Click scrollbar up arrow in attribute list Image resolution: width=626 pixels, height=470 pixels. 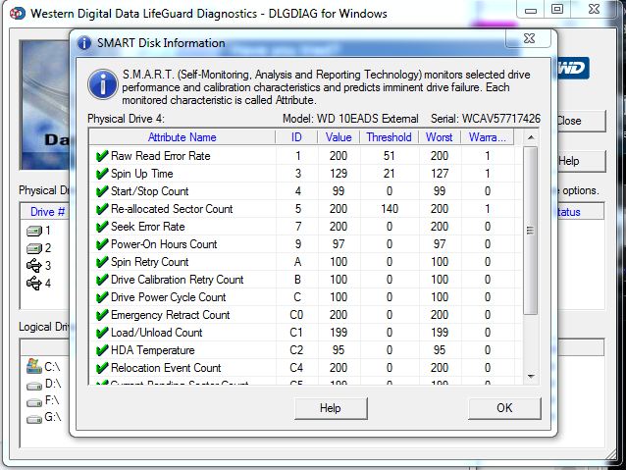tap(531, 137)
